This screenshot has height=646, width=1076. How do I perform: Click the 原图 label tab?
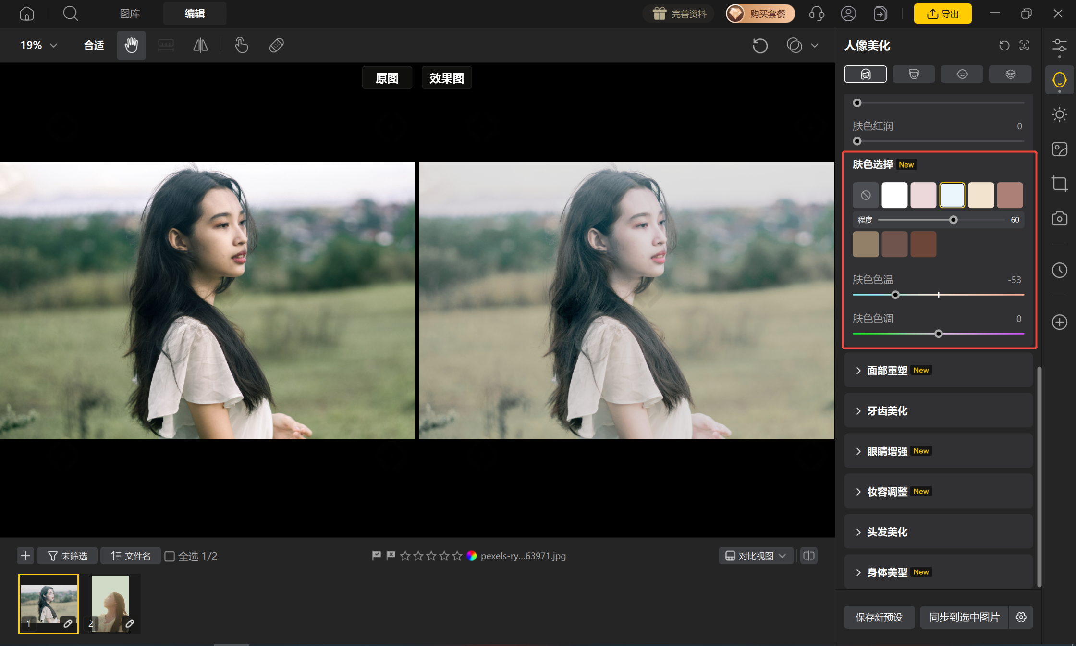(387, 78)
